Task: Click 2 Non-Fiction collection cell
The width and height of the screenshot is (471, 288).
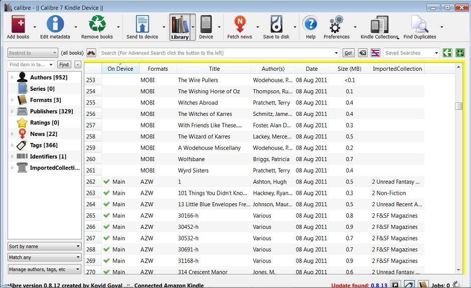Action: pos(389,193)
